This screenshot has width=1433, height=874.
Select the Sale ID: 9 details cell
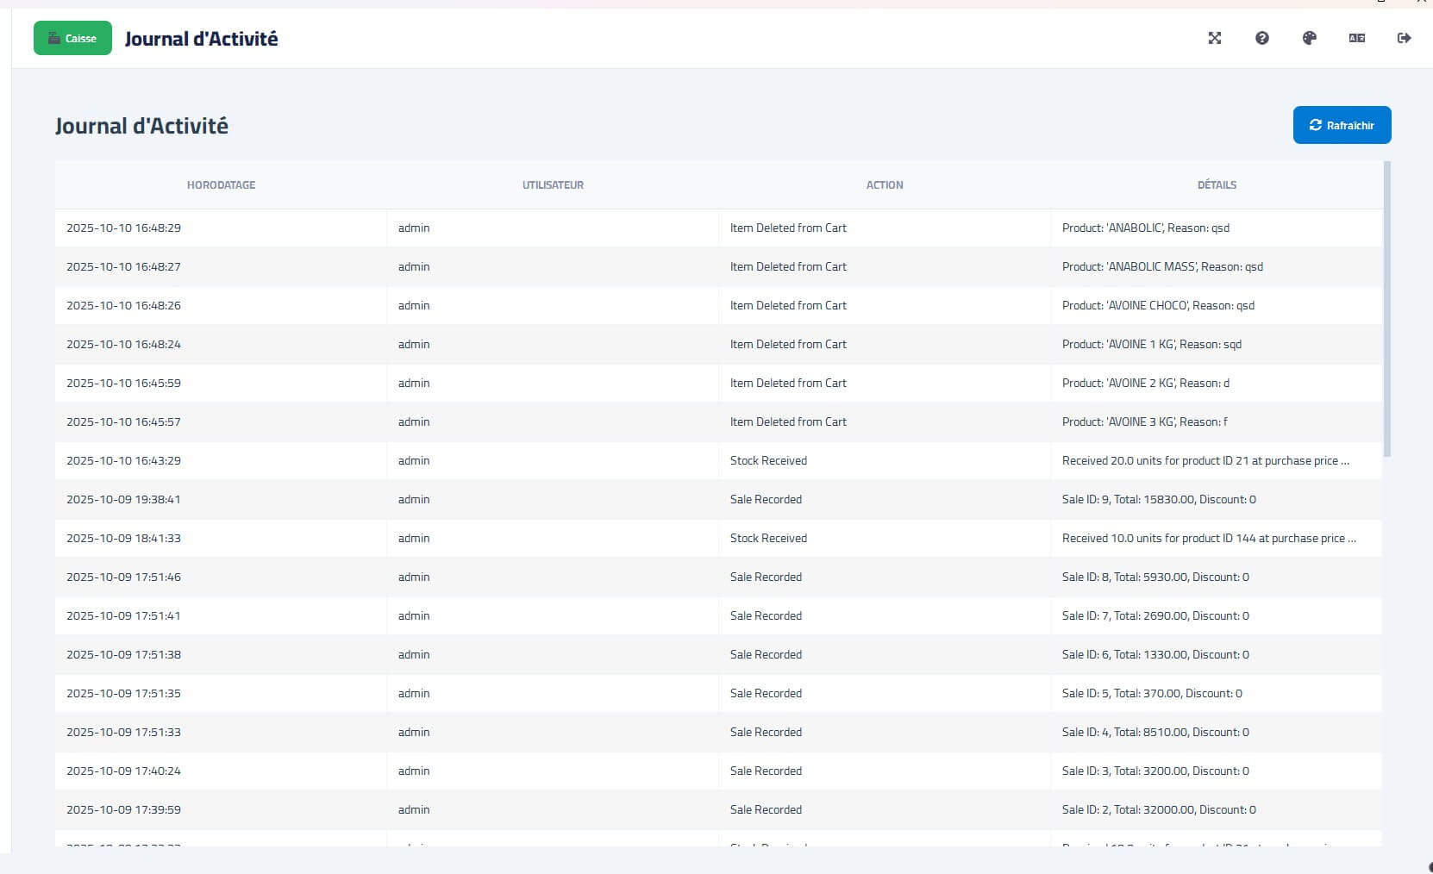pyautogui.click(x=1158, y=500)
